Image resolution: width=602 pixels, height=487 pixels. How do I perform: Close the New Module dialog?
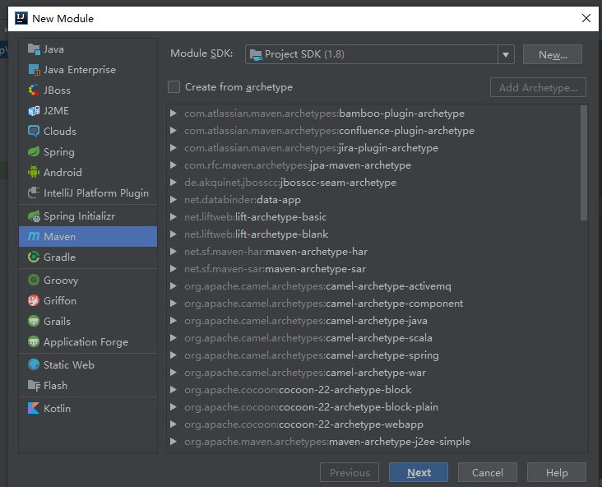[586, 18]
